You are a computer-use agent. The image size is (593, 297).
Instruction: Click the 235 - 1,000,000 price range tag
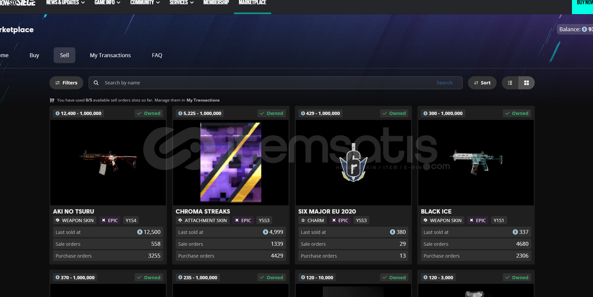[198, 278]
